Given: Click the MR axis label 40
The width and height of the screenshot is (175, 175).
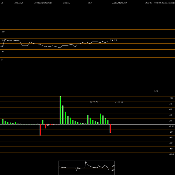Looking at the screenshot, I should (171, 115).
